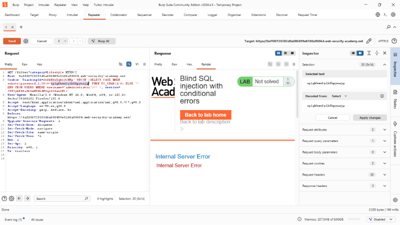Open send options gear beside Send
400x225 pixels.
click(26, 41)
